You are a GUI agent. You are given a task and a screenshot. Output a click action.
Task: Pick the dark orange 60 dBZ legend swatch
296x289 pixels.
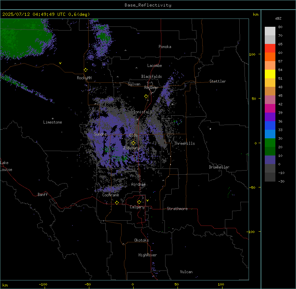coord(270,57)
